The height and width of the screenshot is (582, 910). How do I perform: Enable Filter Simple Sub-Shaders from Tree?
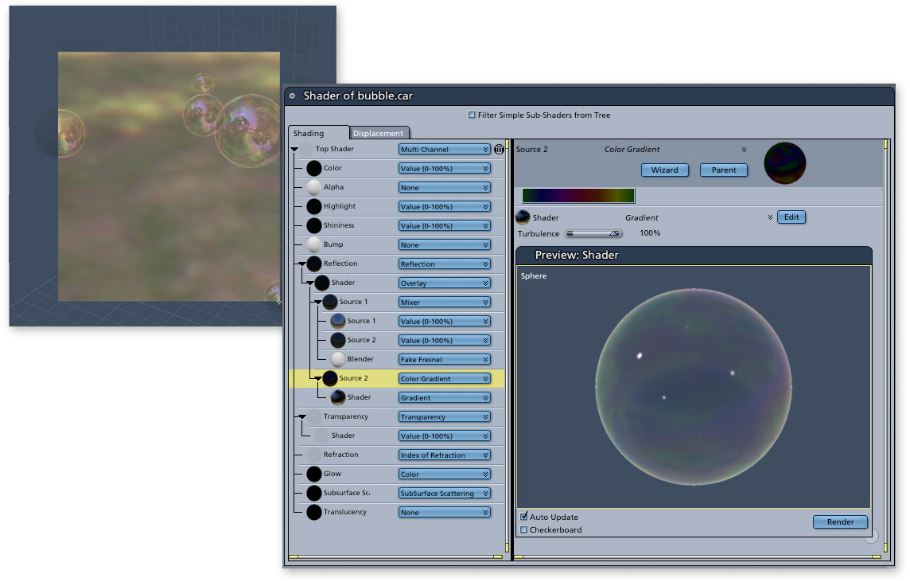[x=472, y=115]
